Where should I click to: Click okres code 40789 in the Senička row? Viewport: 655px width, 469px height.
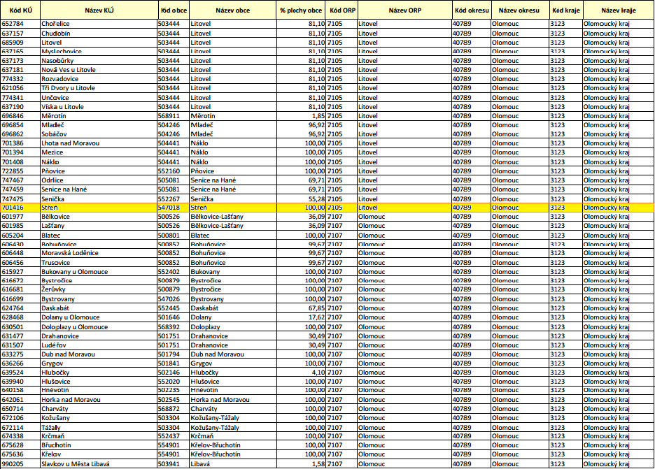472,199
